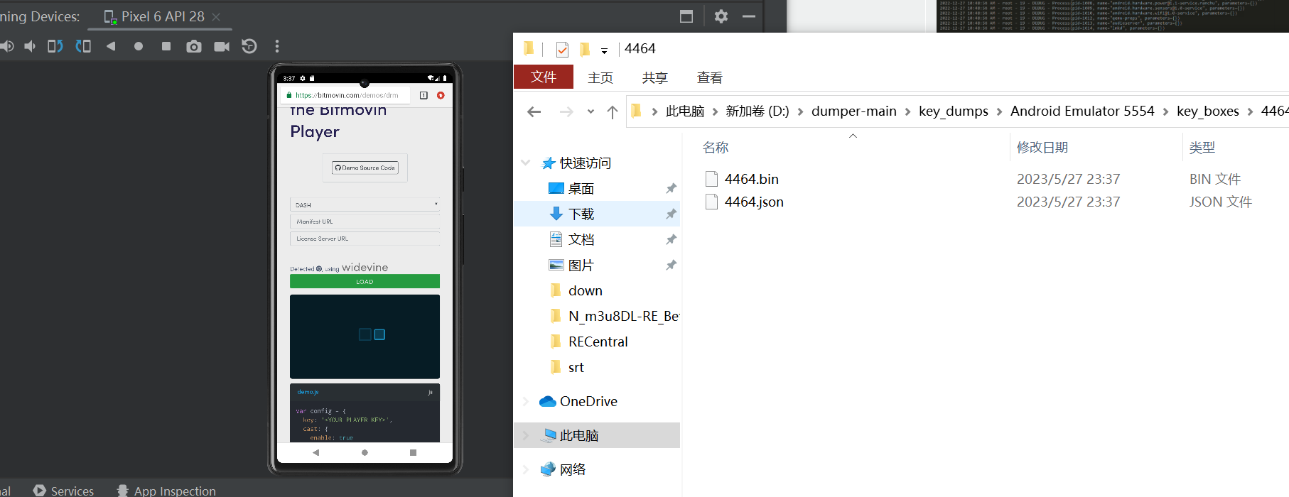Viewport: 1289px width, 497px height.
Task: Click the License Server URL field
Action: (x=365, y=239)
